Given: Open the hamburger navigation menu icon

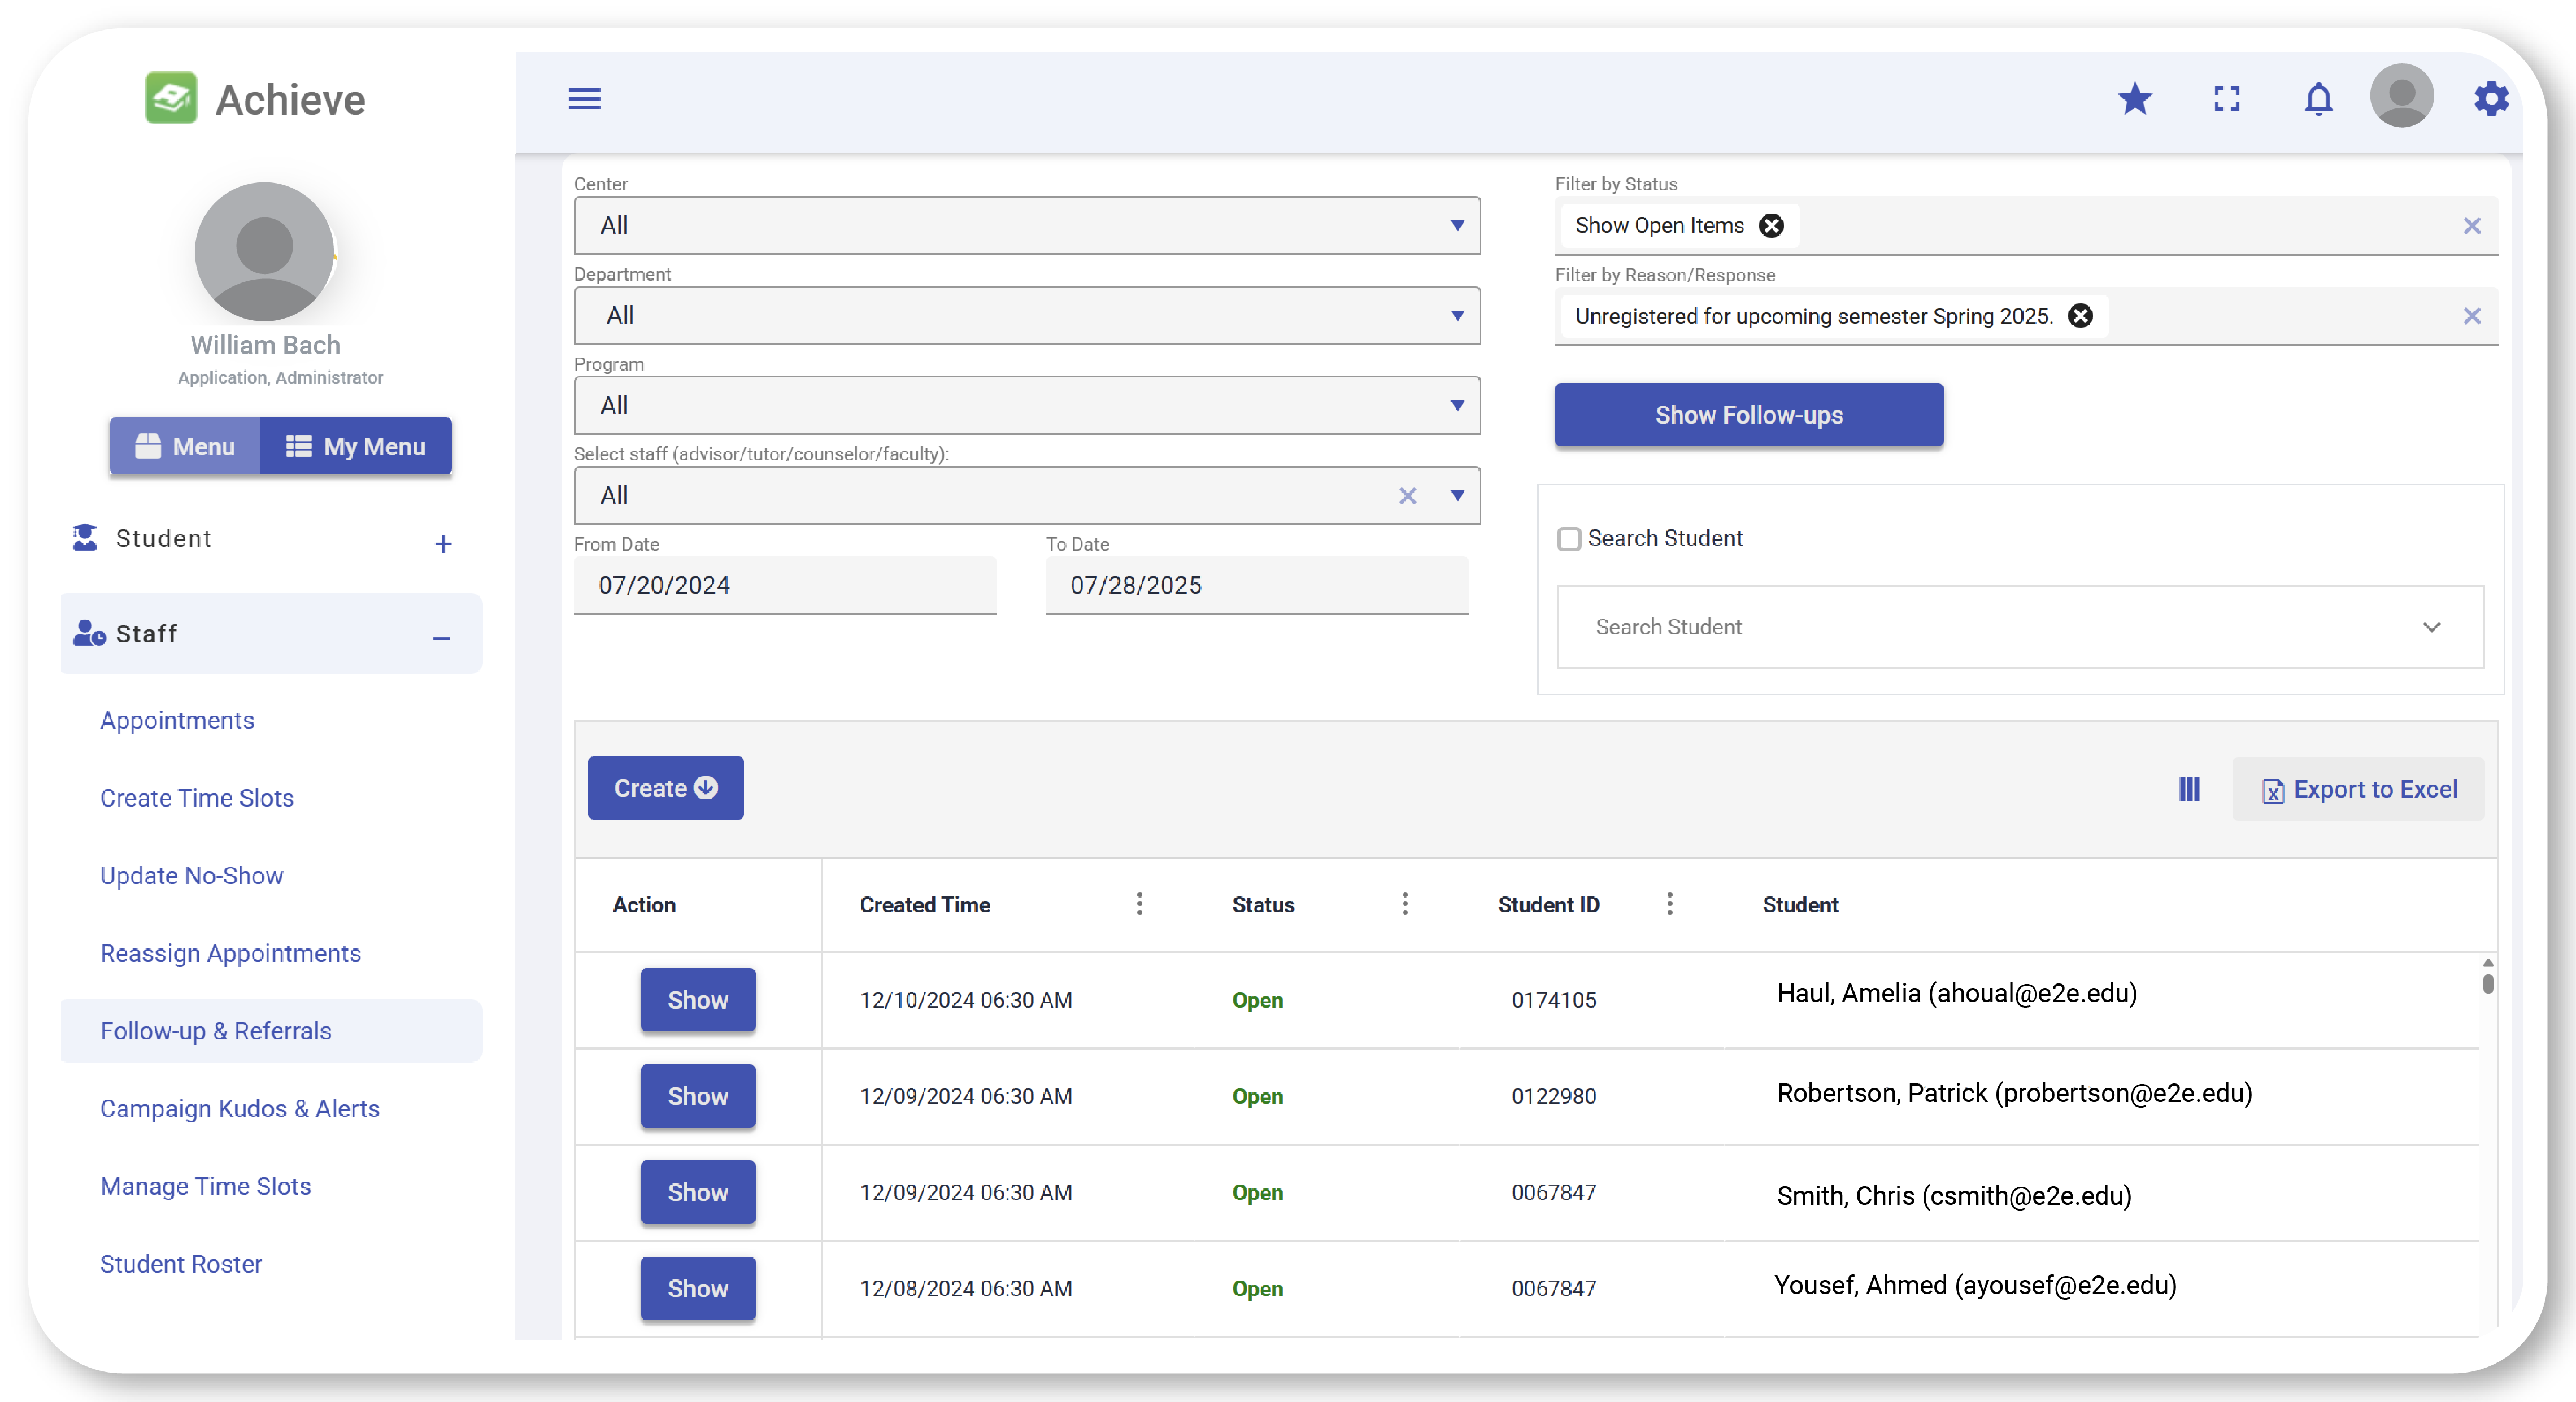Looking at the screenshot, I should (x=584, y=99).
